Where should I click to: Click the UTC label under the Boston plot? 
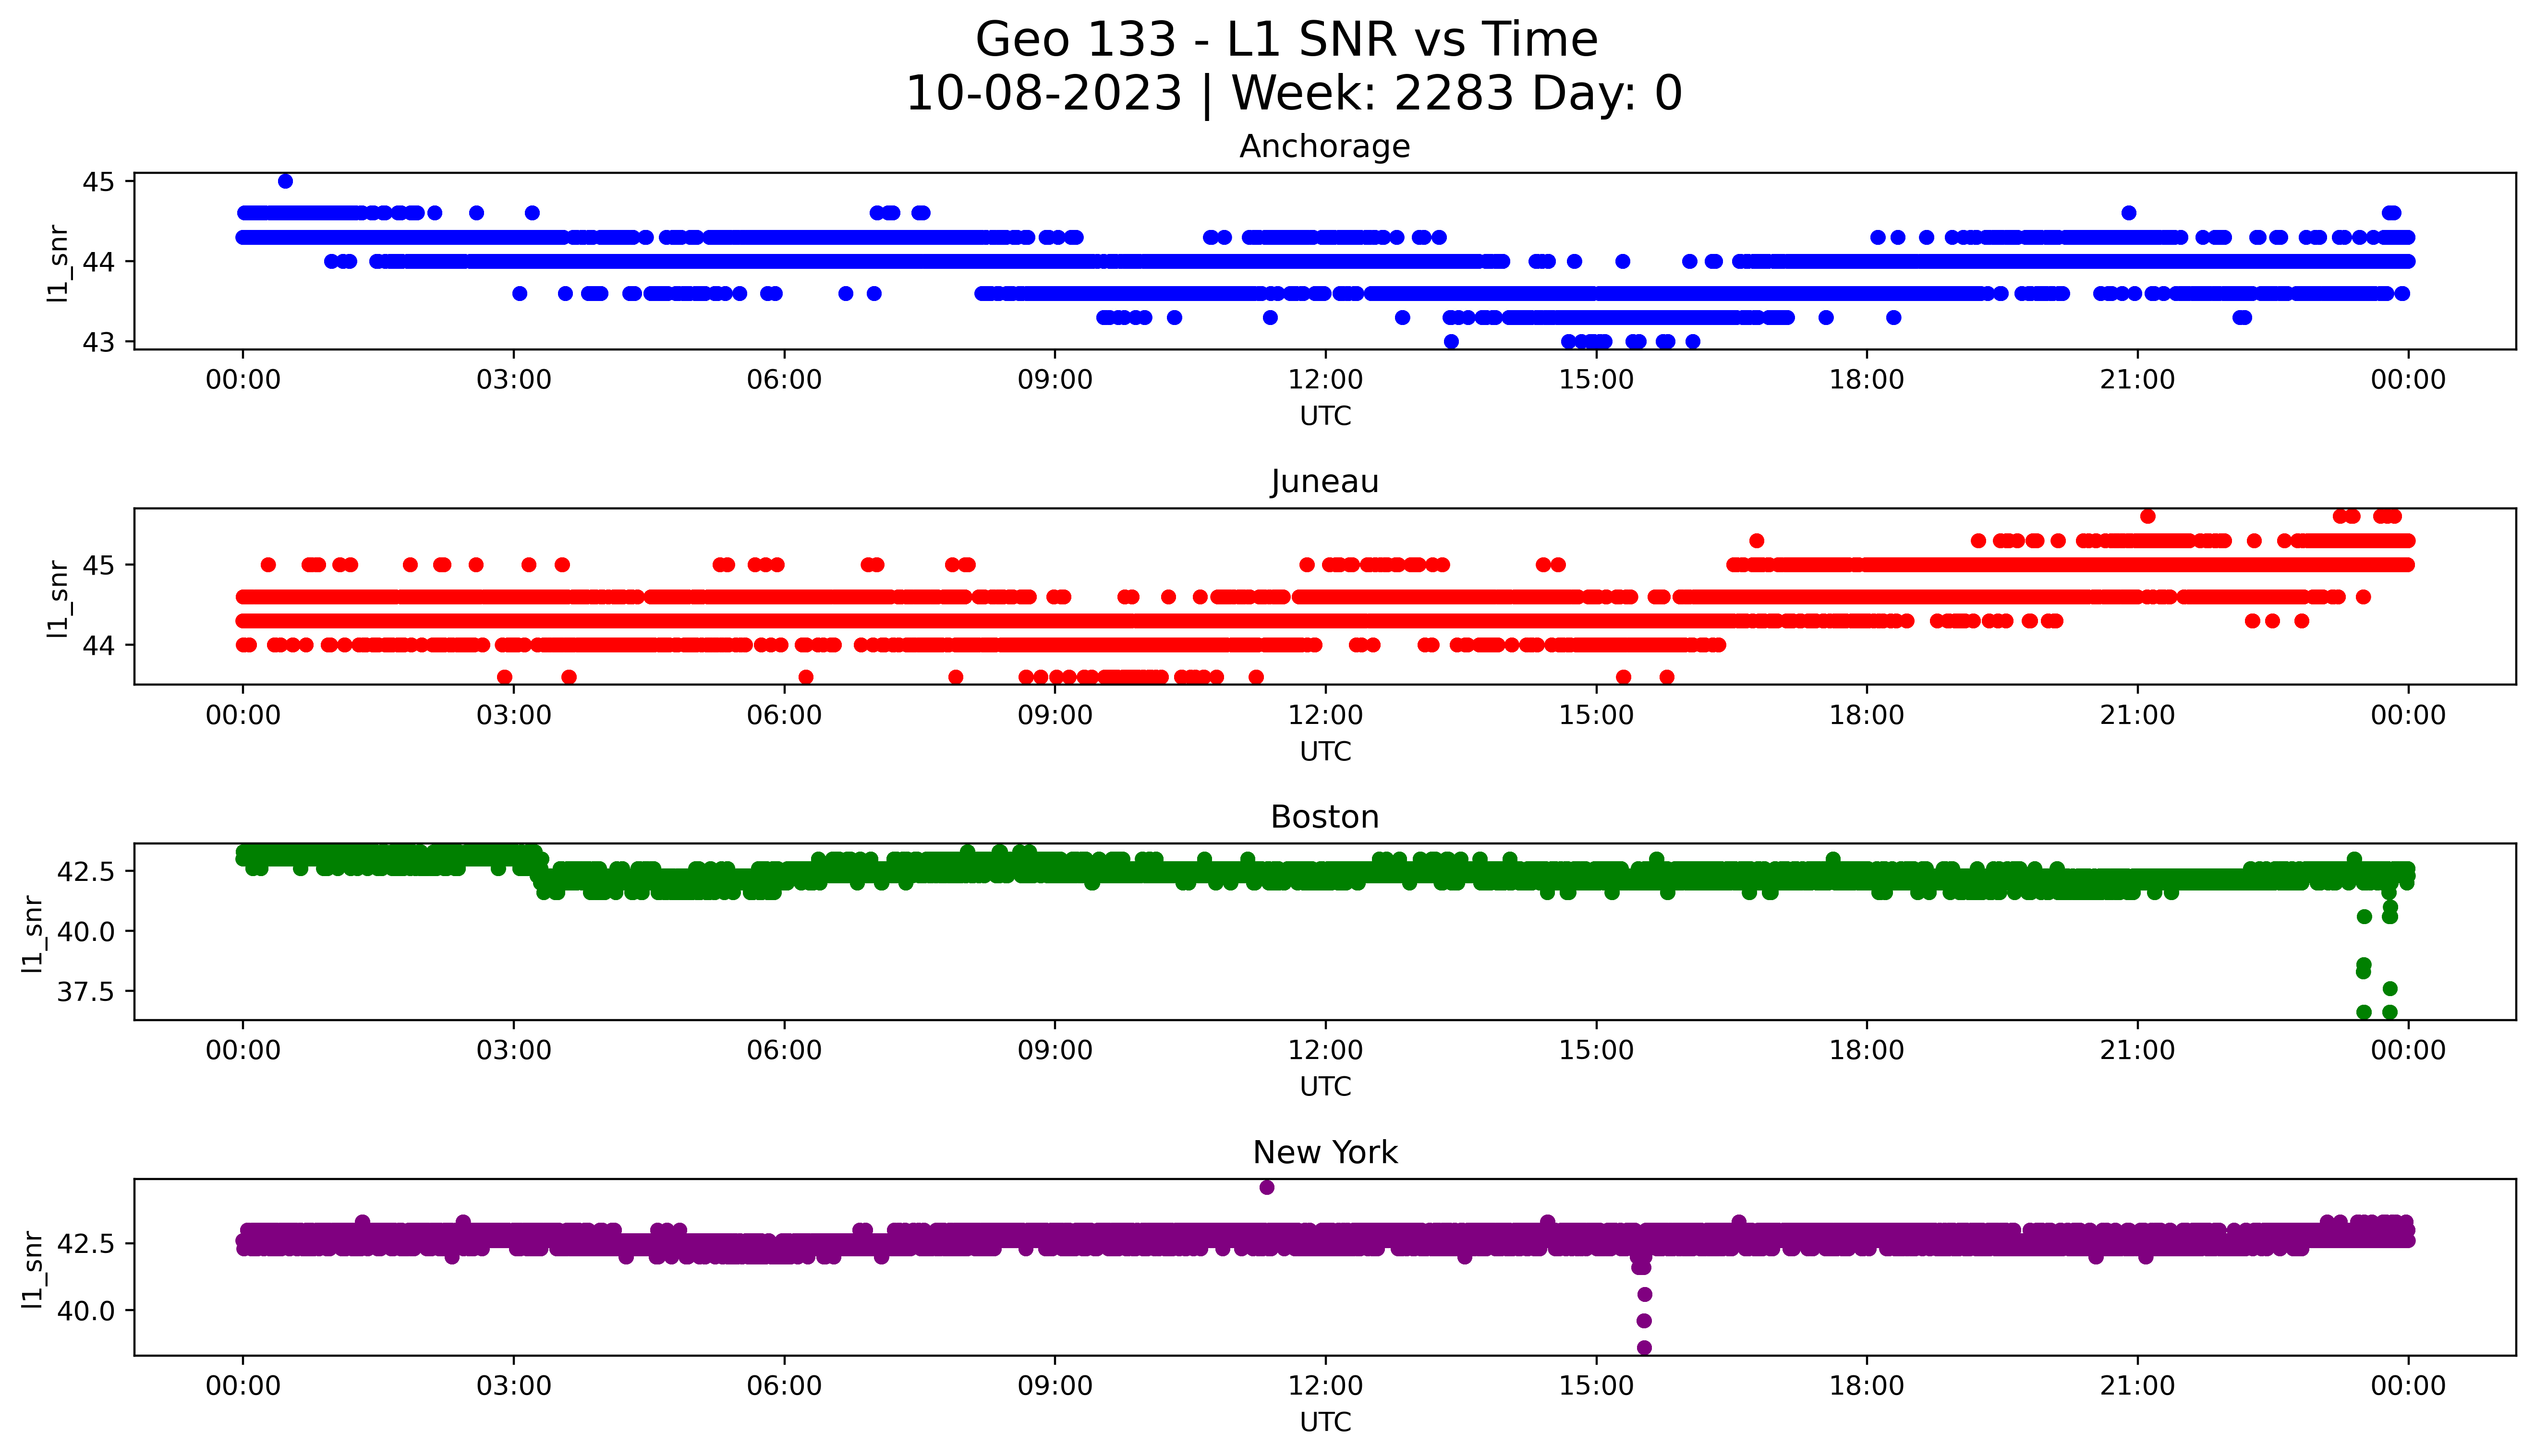pos(1325,1086)
